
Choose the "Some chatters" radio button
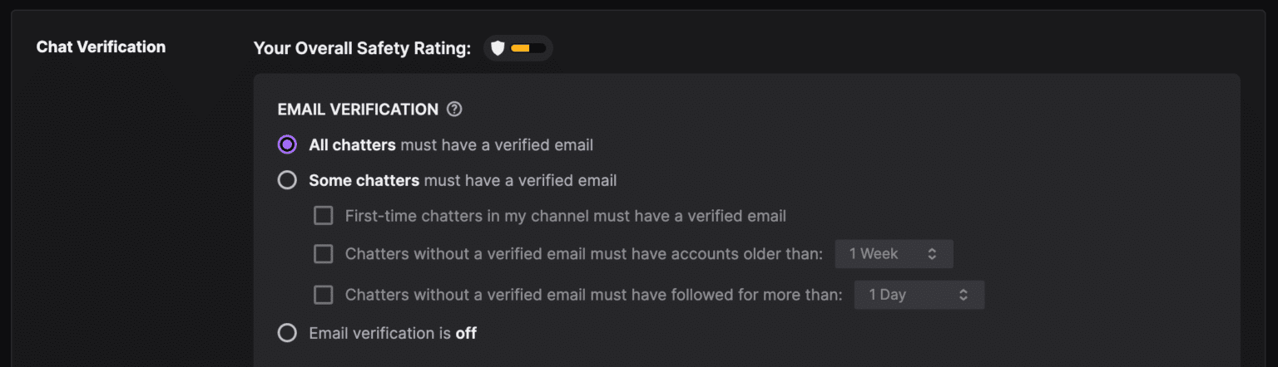tap(287, 180)
